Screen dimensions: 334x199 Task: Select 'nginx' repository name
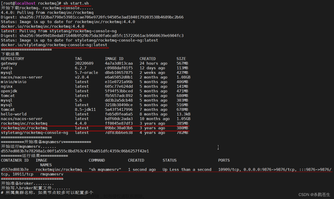(x=7, y=86)
